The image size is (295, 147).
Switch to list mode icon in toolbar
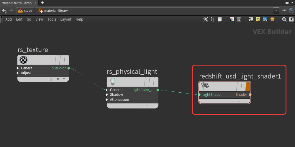click(x=220, y=19)
